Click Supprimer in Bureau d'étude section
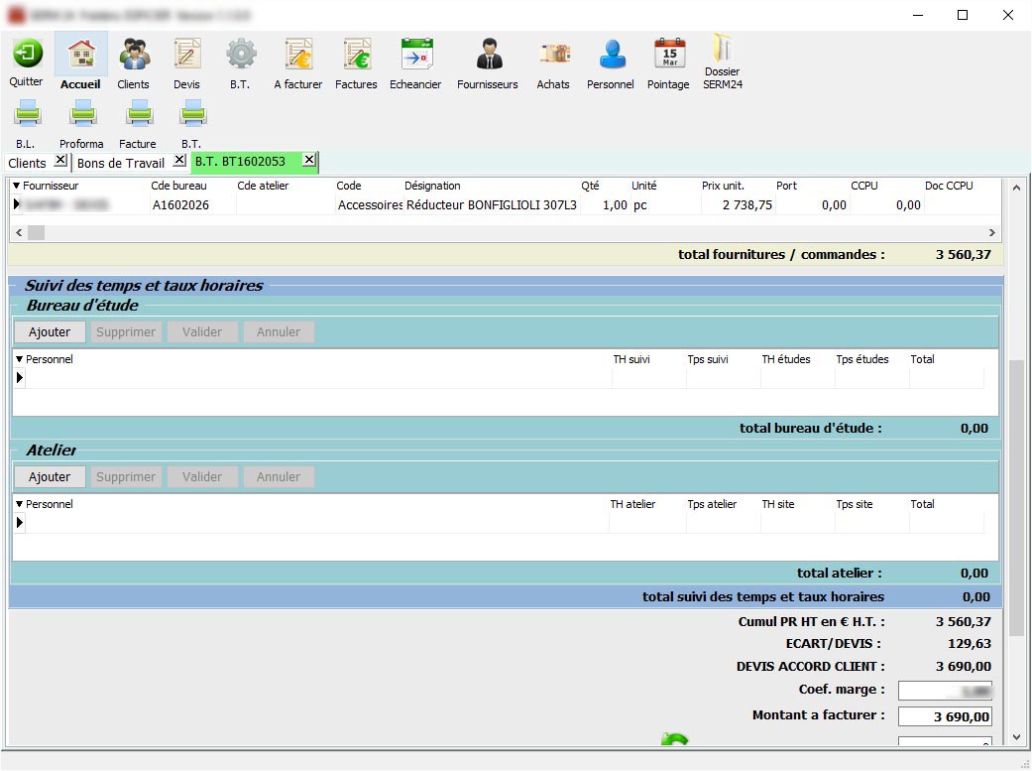The width and height of the screenshot is (1032, 771). coord(126,332)
